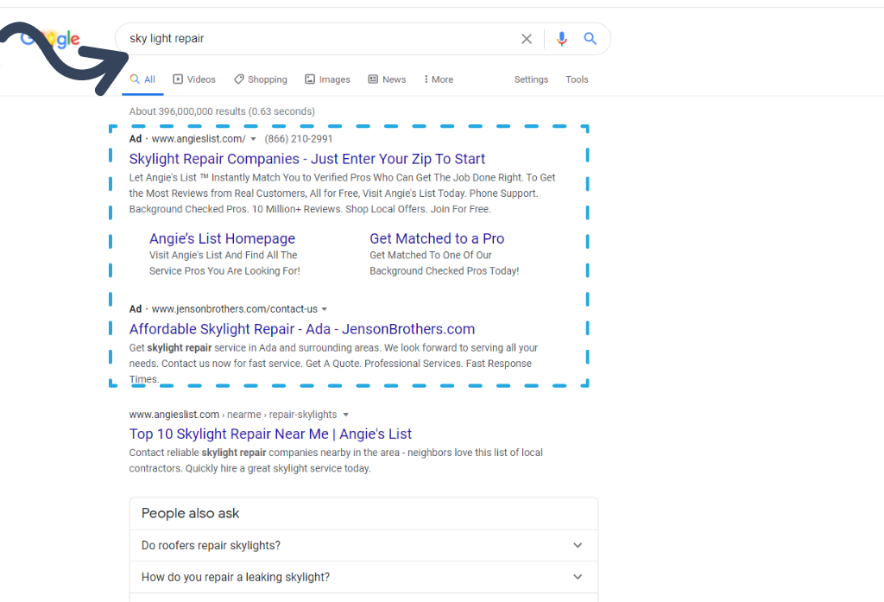884x602 pixels.
Task: Open the Settings menu
Action: (x=531, y=79)
